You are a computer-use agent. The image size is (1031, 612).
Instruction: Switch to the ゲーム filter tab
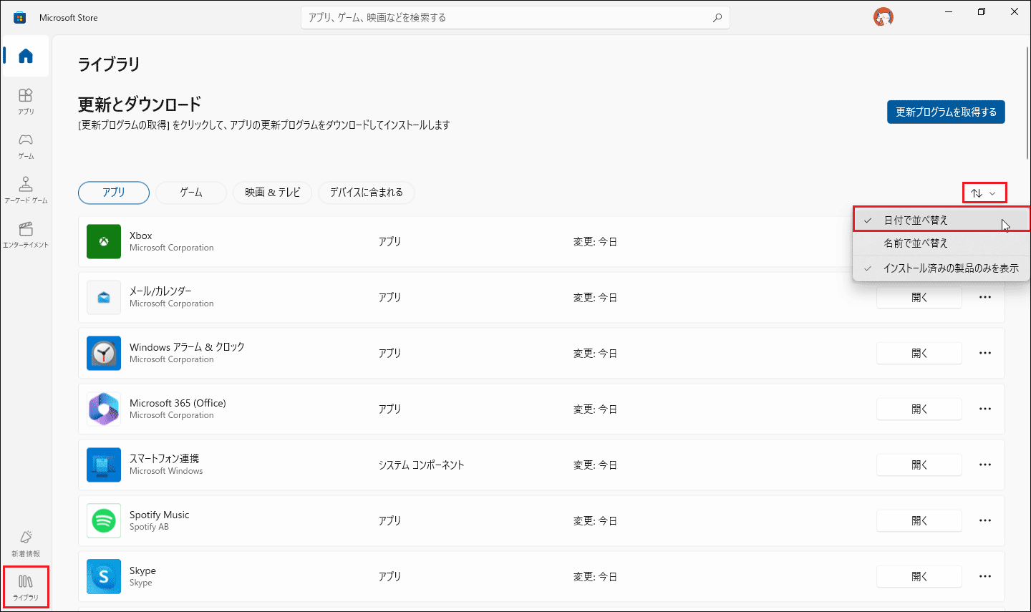191,193
